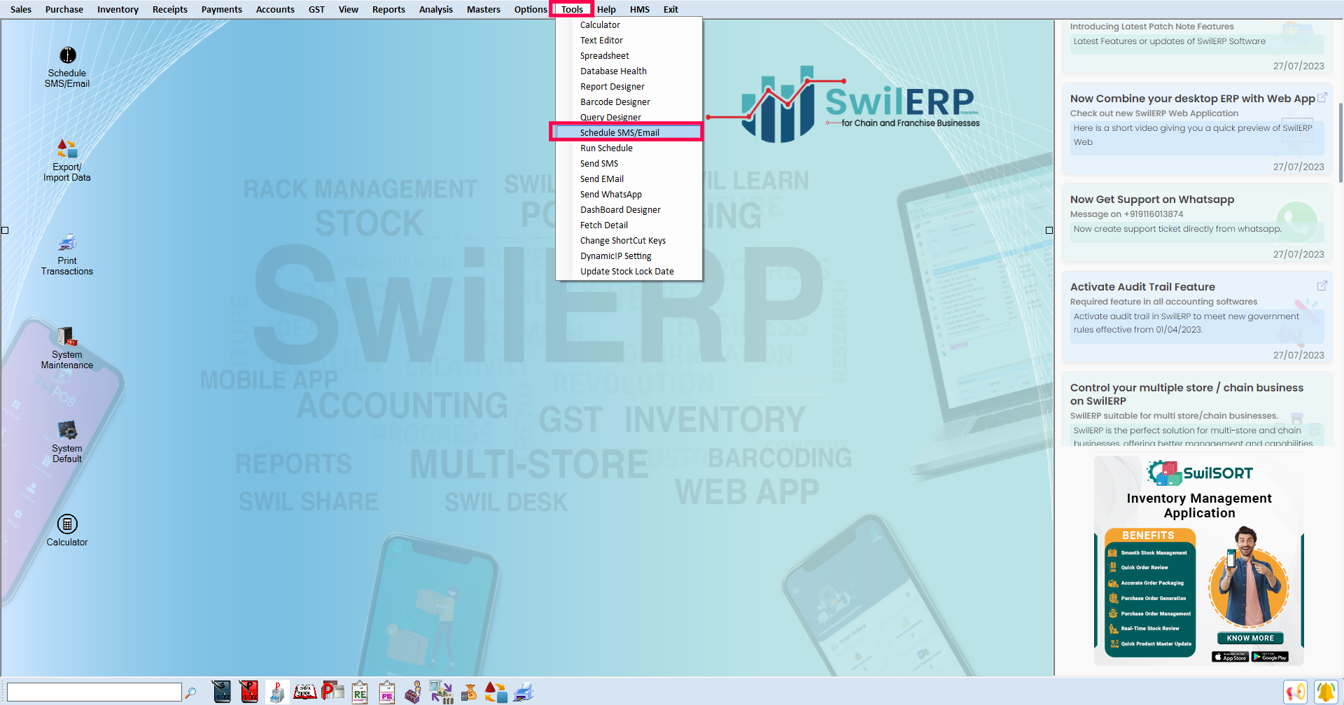Screen dimensions: 1344x705
Task: Click the cash register P toolbar icon
Action: (x=277, y=692)
